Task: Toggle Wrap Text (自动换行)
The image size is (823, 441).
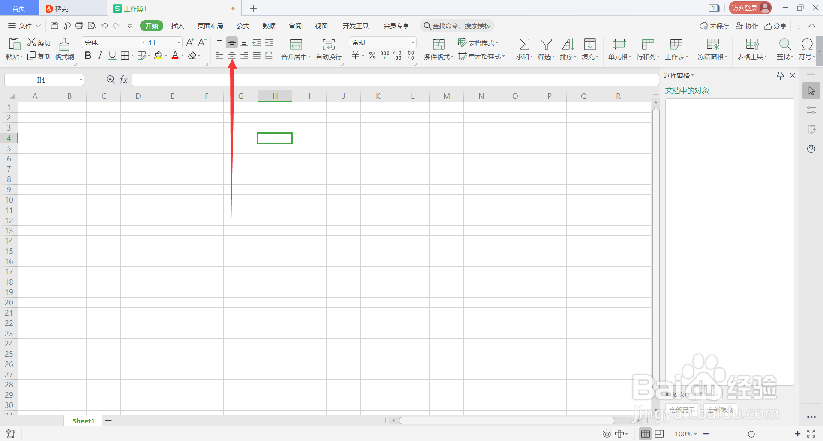Action: [x=329, y=49]
